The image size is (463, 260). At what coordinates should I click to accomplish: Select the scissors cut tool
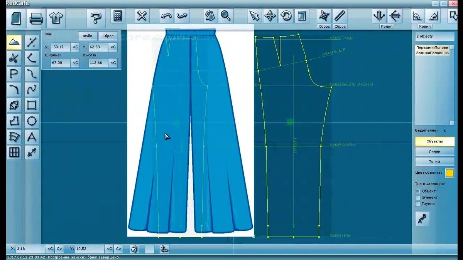point(14,58)
